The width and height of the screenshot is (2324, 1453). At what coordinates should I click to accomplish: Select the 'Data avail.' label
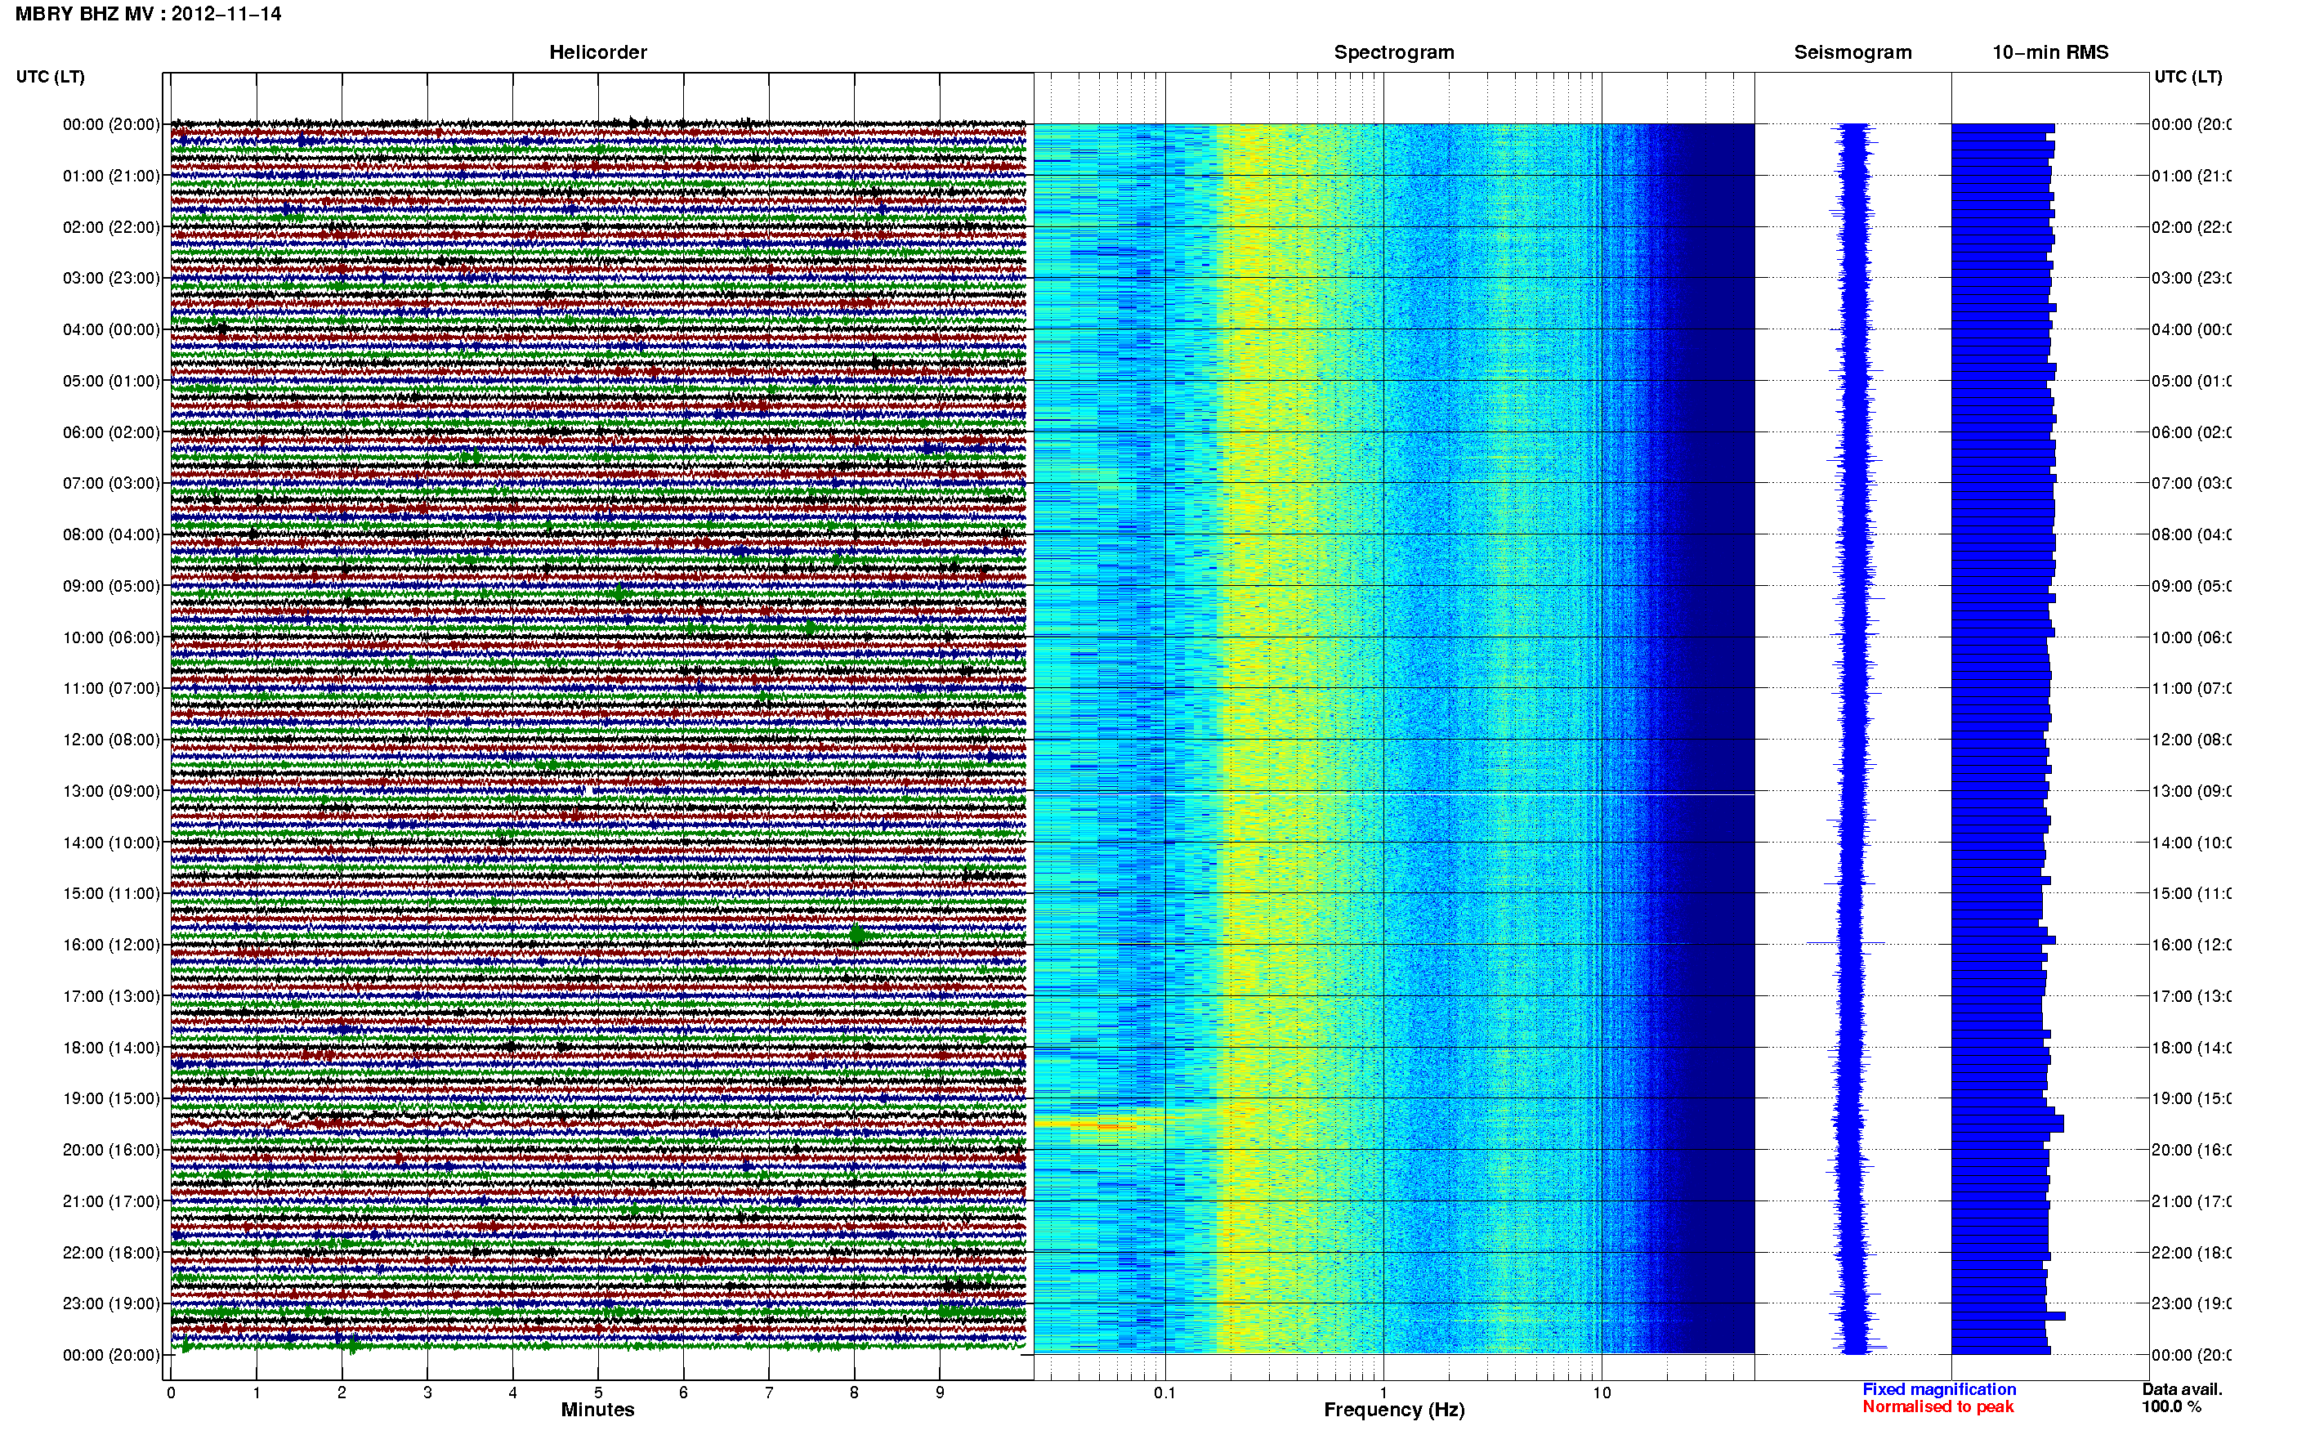[2182, 1389]
